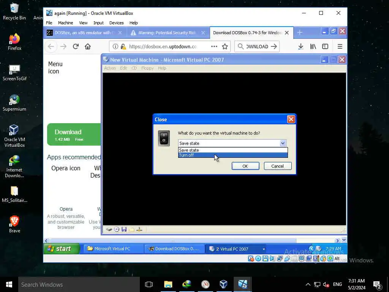Screen dimensions: 389x292
Task: Click OK in Close dialog
Action: pyautogui.click(x=245, y=166)
